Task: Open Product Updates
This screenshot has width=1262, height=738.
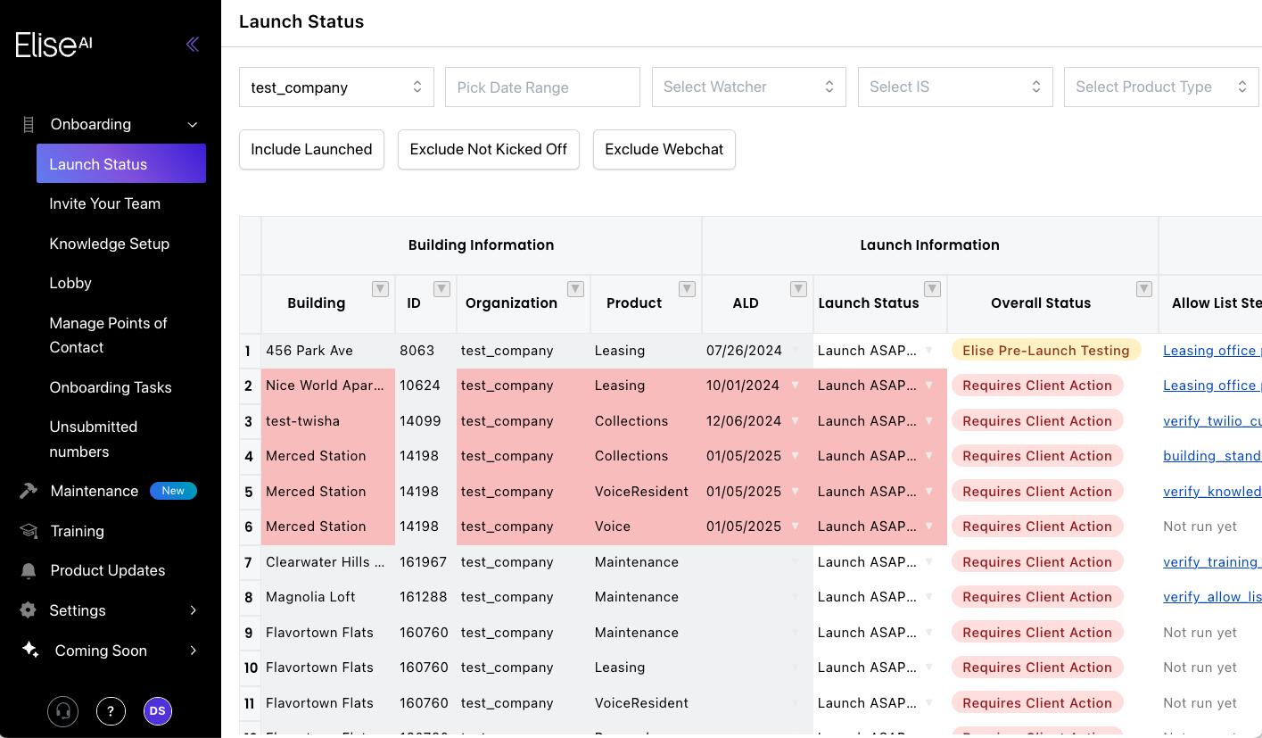Action: (108, 570)
